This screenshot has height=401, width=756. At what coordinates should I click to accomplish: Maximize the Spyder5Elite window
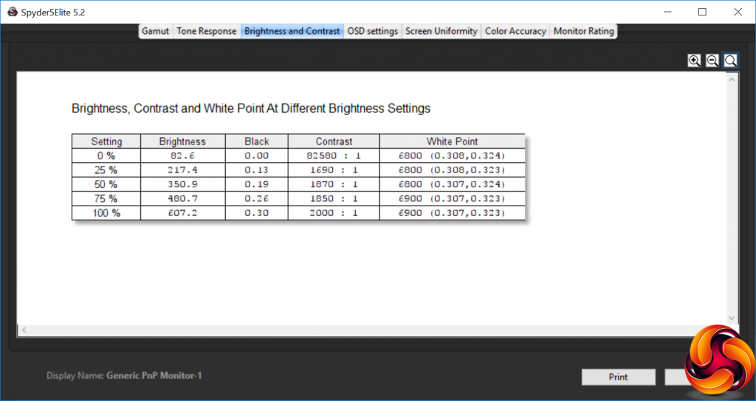coord(703,12)
